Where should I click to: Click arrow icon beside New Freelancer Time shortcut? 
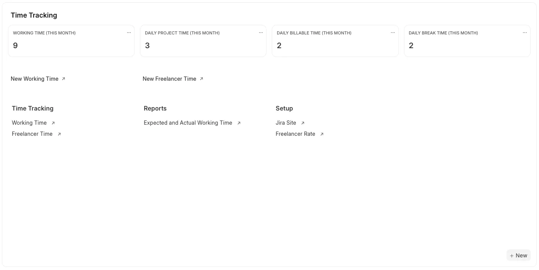(x=201, y=79)
